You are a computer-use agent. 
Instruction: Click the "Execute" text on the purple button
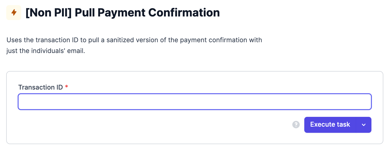(321, 125)
